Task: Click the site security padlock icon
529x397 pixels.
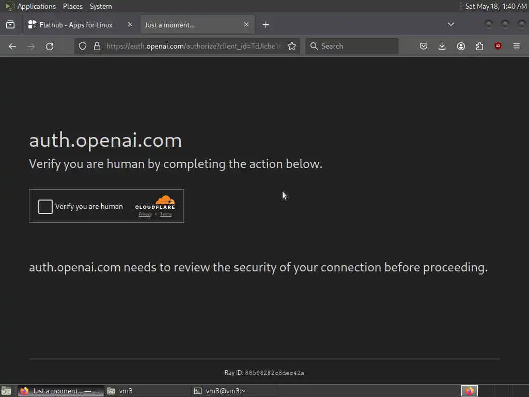Action: [97, 46]
